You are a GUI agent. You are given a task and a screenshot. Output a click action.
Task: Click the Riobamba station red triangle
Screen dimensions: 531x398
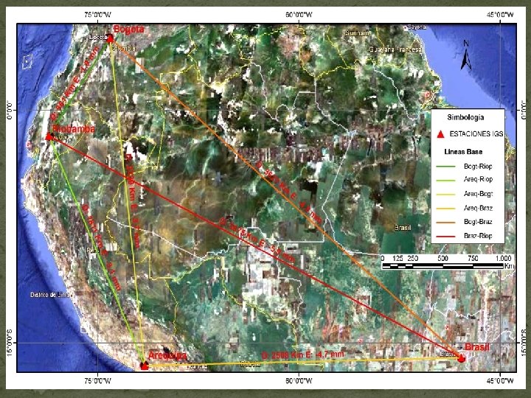tap(49, 136)
